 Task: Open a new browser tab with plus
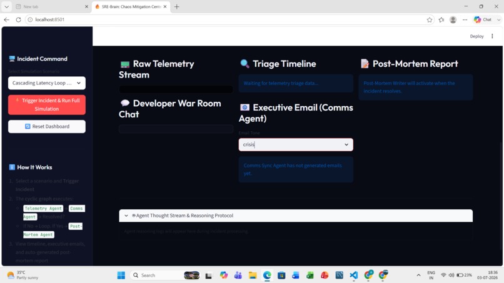176,6
